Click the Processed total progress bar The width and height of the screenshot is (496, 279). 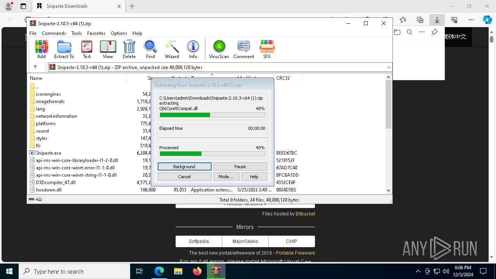[212, 154]
